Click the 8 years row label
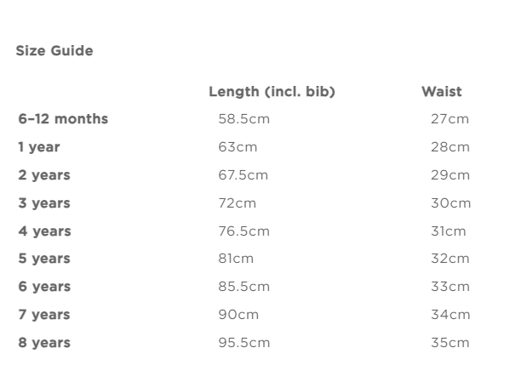521x365 pixels. (x=44, y=343)
